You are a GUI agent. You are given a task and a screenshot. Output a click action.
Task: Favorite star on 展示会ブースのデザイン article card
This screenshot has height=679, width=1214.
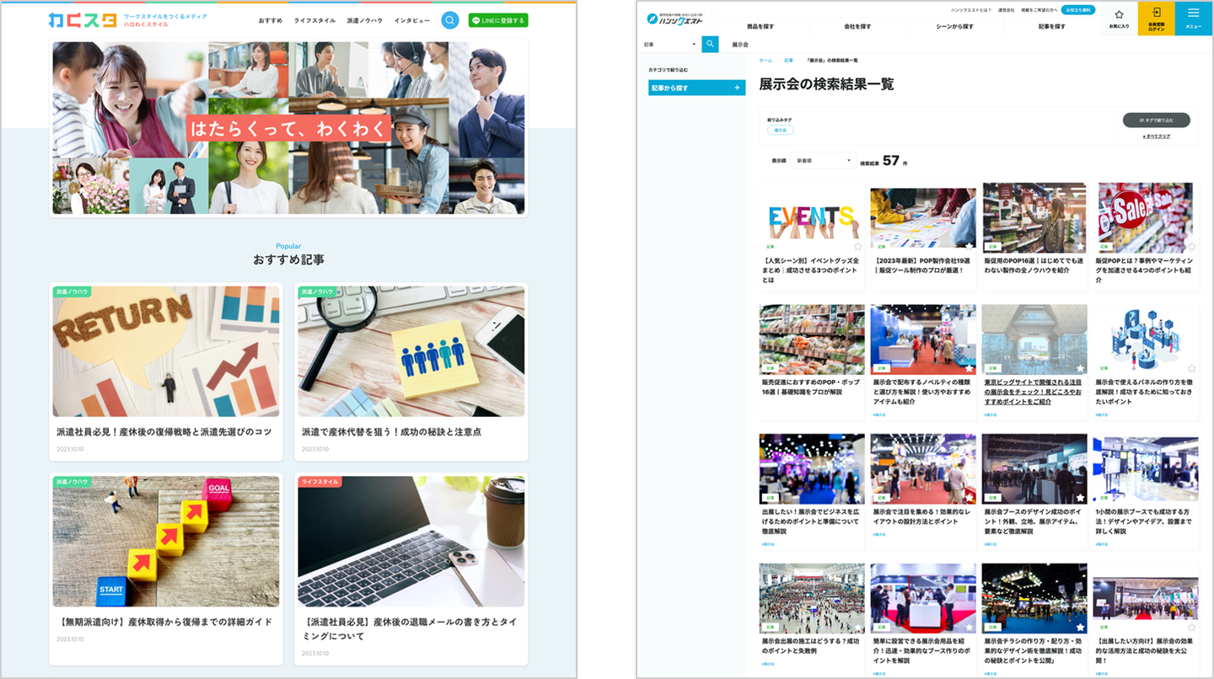[1081, 498]
